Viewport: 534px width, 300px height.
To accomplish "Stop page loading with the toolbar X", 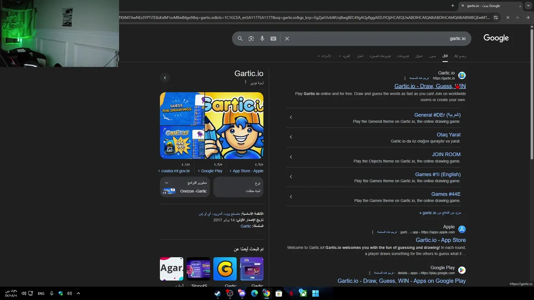I will pyautogui.click(x=508, y=17).
